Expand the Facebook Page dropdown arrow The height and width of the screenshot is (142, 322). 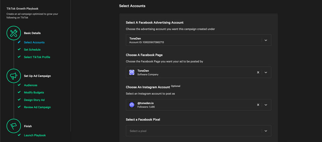click(x=266, y=72)
